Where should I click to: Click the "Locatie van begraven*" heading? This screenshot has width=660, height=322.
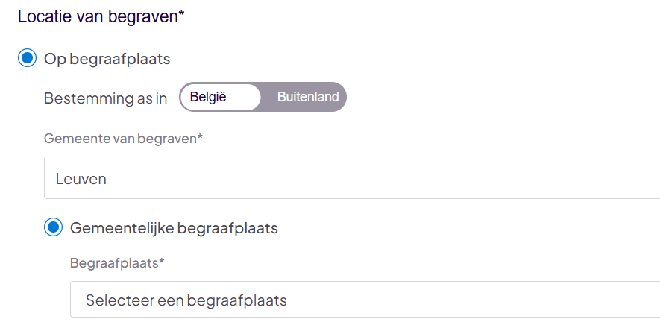pos(101,16)
